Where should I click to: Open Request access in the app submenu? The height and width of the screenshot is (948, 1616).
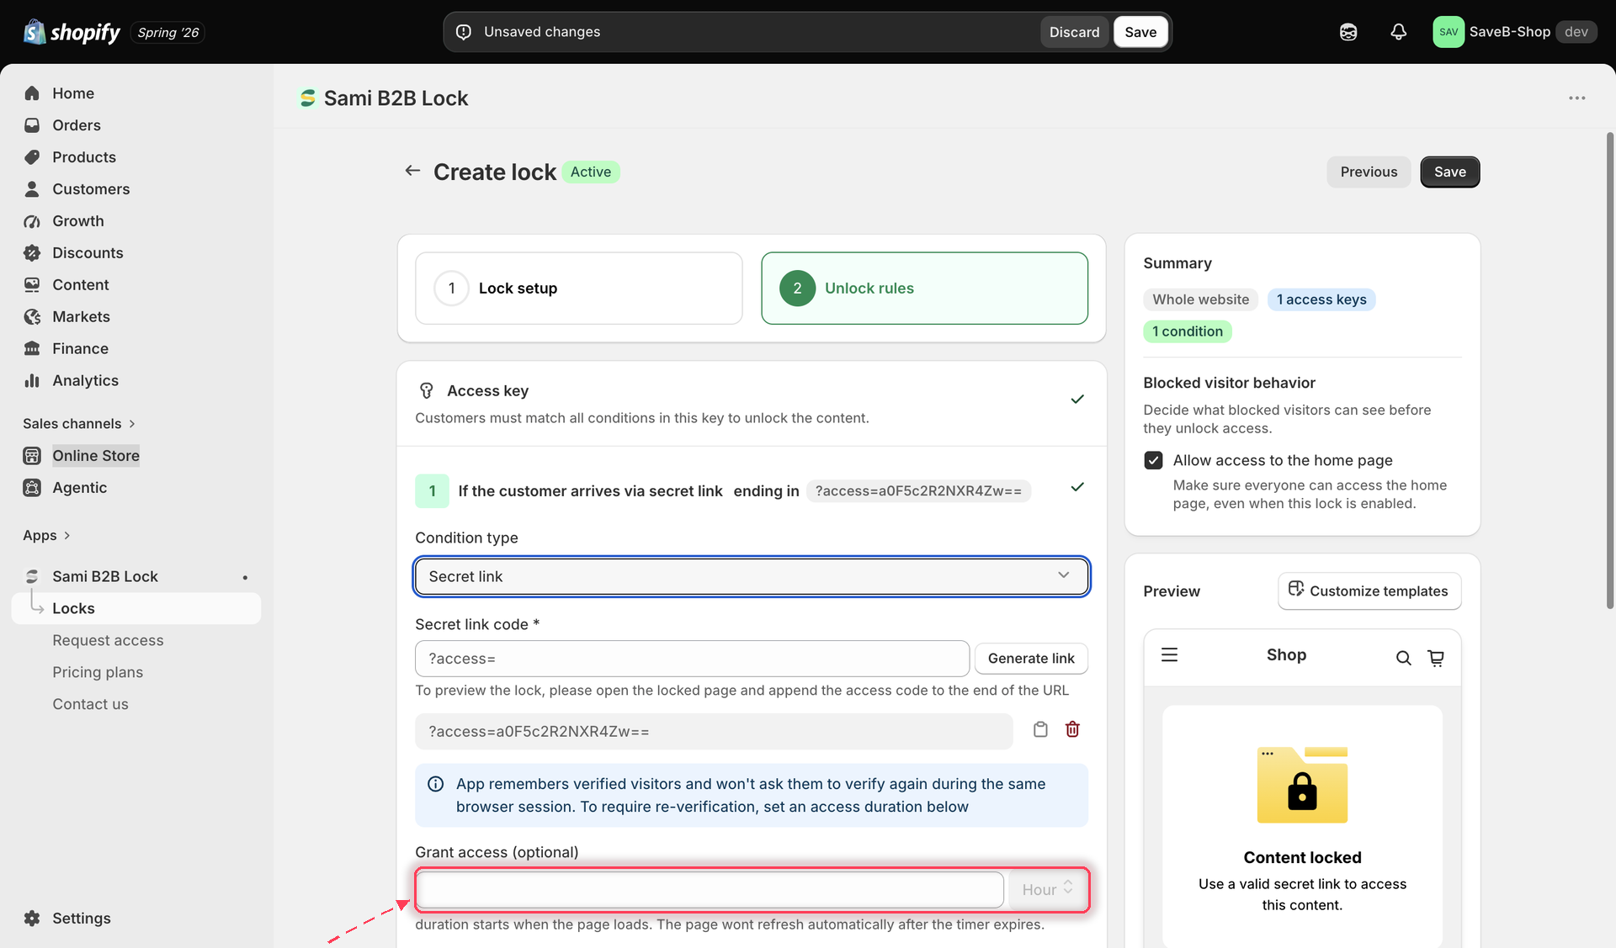pyautogui.click(x=108, y=640)
